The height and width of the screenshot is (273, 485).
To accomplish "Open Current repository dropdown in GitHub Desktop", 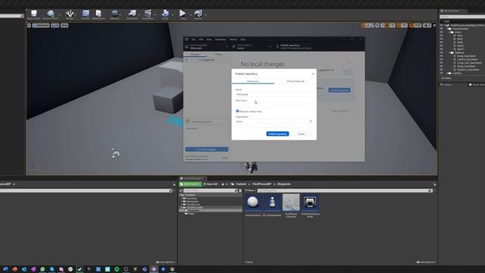I will point(206,47).
